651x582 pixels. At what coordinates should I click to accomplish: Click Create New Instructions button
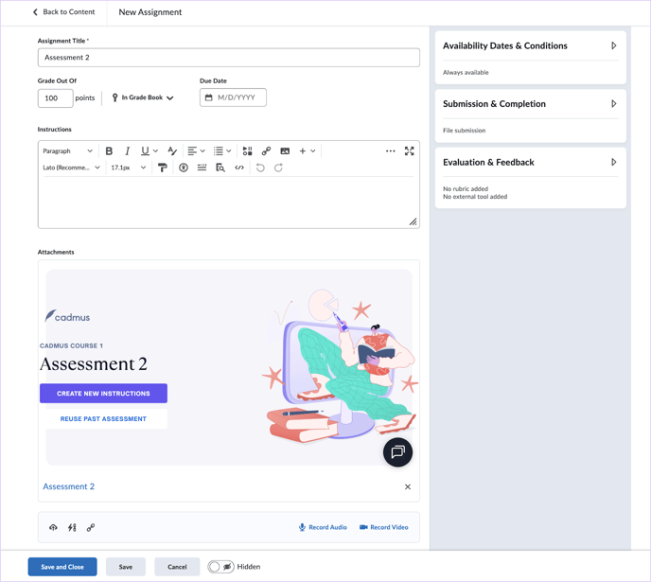point(103,394)
